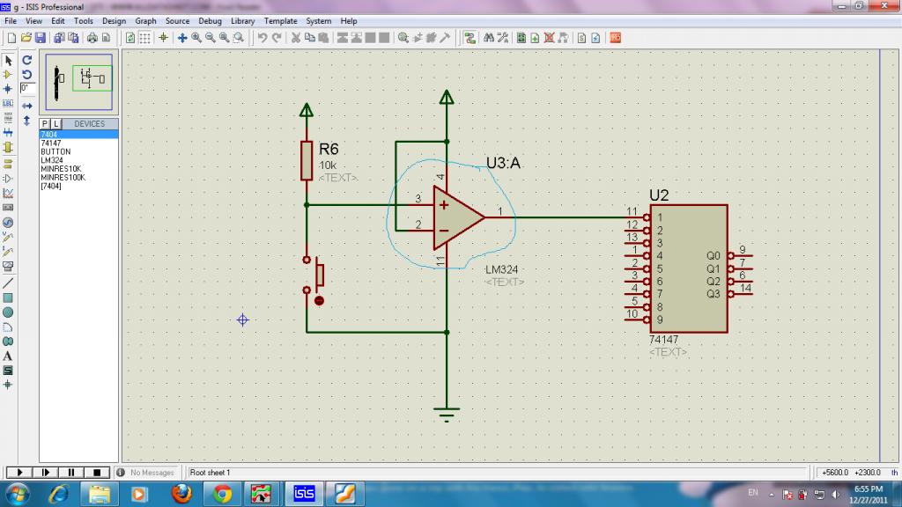Select the 2D line graphics tool
Image resolution: width=902 pixels, height=507 pixels.
[8, 283]
